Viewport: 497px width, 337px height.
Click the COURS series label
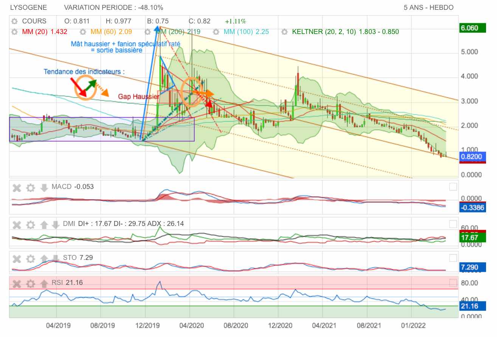(x=34, y=21)
